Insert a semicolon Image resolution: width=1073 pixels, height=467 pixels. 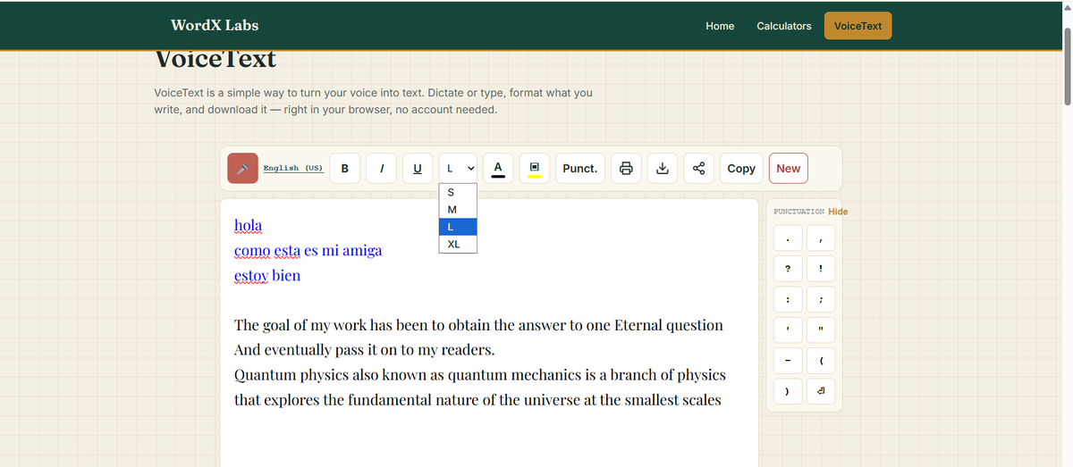820,299
